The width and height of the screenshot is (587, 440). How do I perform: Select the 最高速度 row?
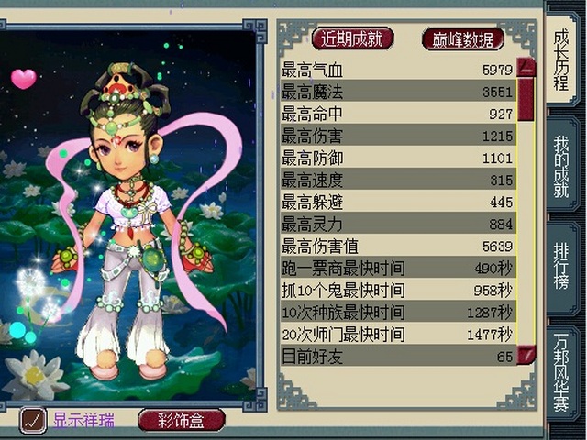coord(398,180)
